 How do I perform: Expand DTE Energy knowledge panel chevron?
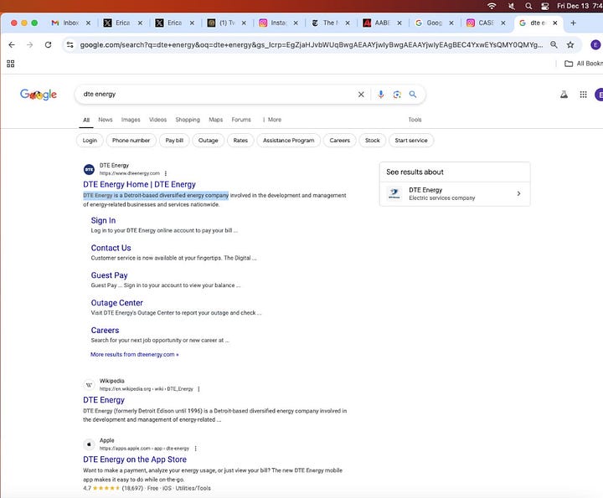[x=518, y=193]
